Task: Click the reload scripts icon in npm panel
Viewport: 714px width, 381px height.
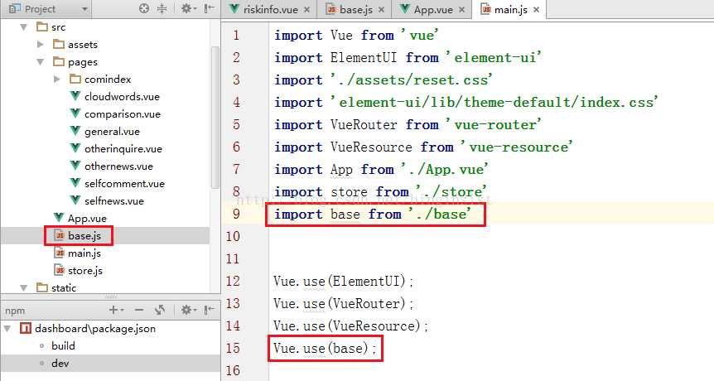Action: point(159,311)
